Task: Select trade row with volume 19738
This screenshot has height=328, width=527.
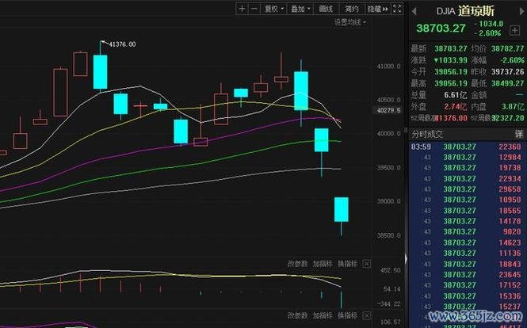Action: tap(468, 168)
